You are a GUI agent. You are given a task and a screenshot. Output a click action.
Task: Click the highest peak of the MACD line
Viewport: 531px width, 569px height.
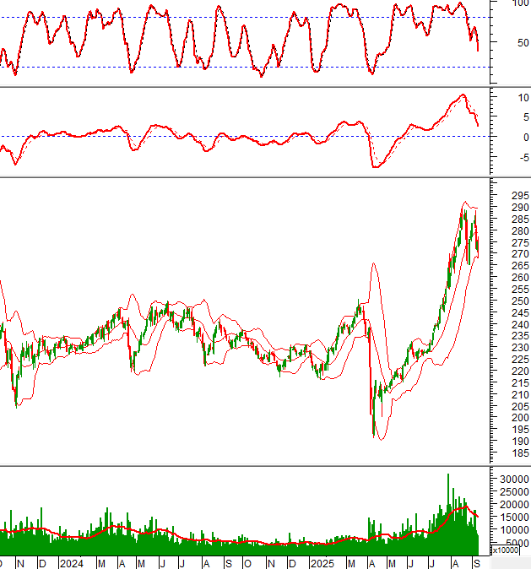(x=462, y=95)
